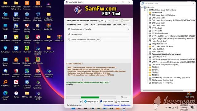Select Z3X Samsung Tool Pro Slot3
This screenshot has height=111, width=197.
coord(162,83)
